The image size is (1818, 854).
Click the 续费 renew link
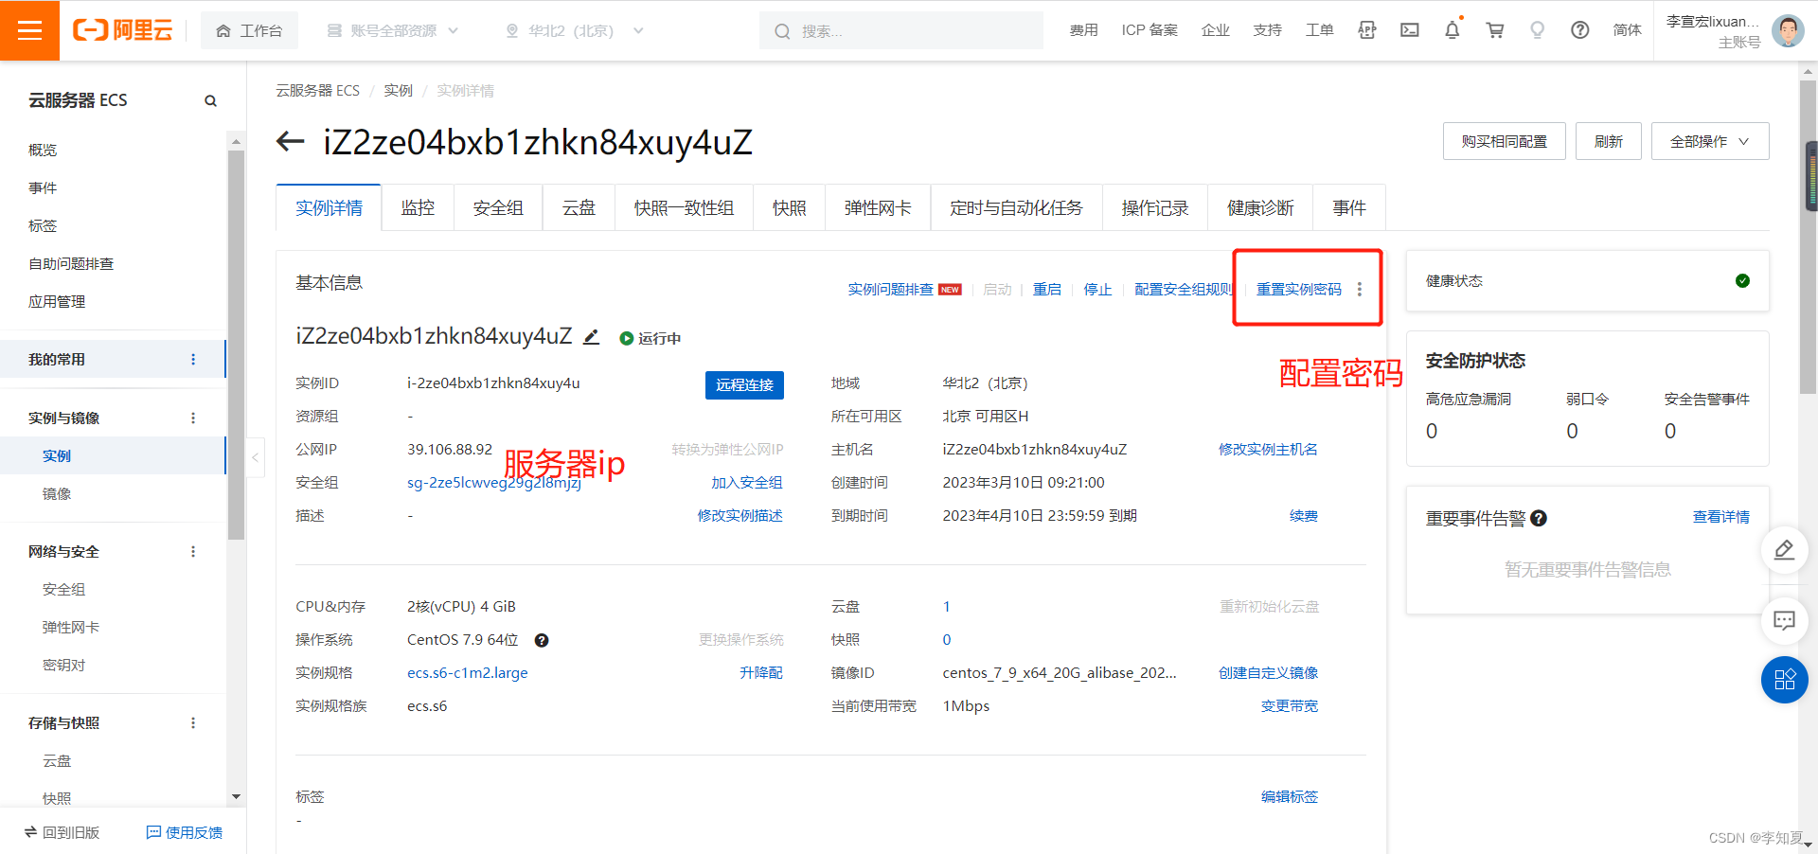click(1303, 516)
